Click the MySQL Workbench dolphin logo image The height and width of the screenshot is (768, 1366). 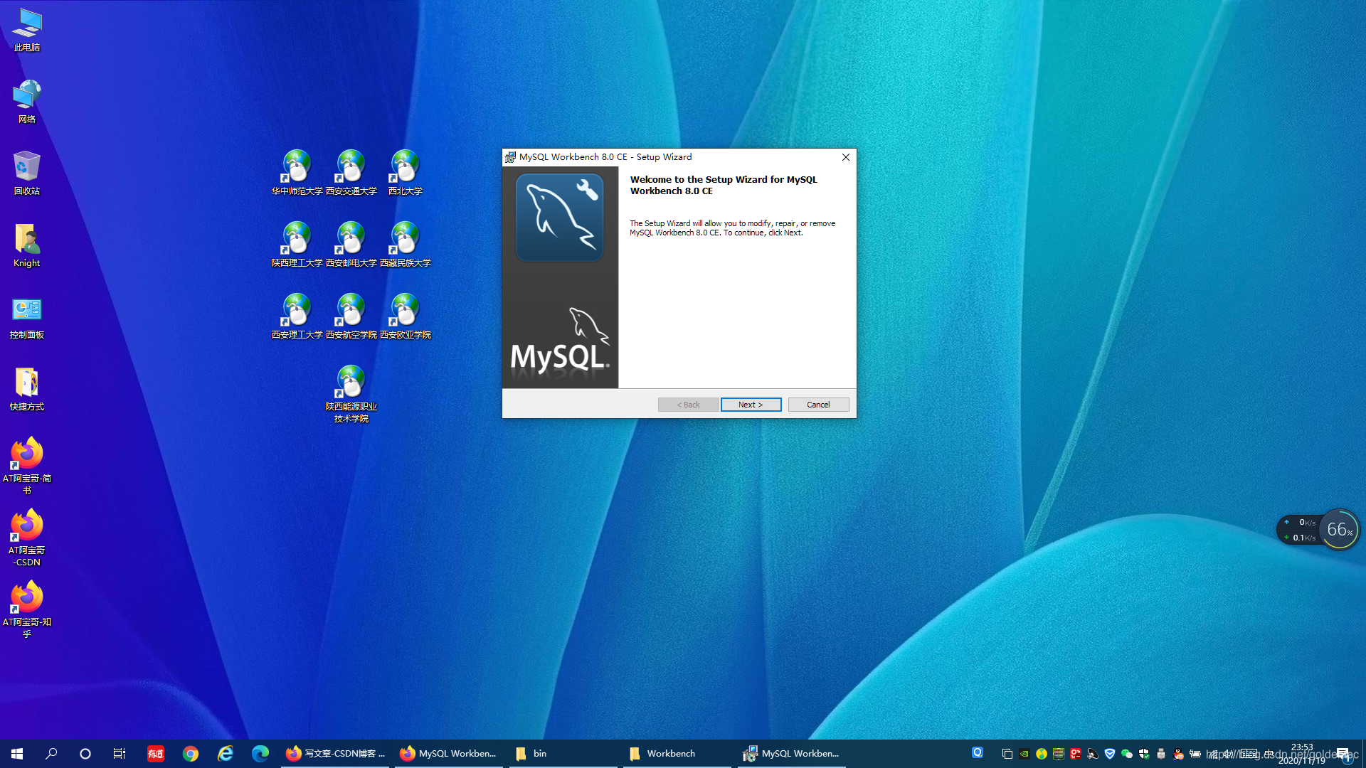pyautogui.click(x=560, y=218)
